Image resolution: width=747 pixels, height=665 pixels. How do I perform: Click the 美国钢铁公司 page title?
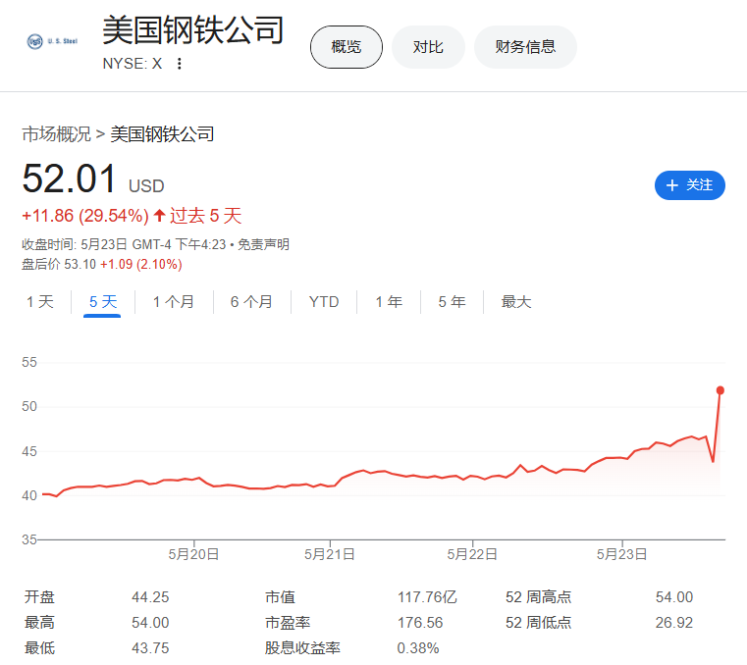coord(193,31)
